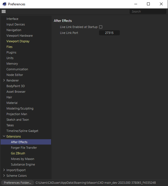Image resolution: width=168 pixels, height=186 pixels.
Task: Minimize the Preferences window
Action: pyautogui.click(x=136, y=4)
